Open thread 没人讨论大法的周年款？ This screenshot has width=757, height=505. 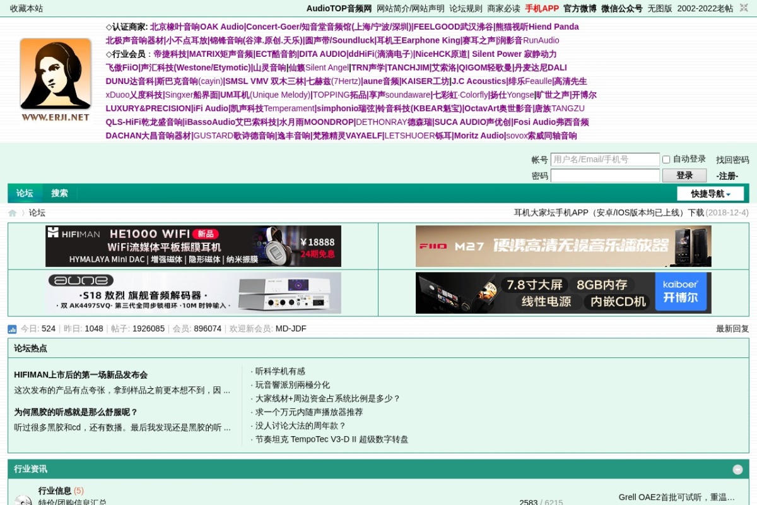tap(301, 426)
